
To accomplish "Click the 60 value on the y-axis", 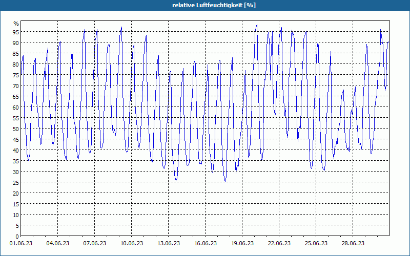I will [x=16, y=108].
